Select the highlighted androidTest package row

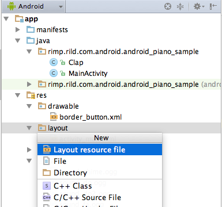tap(111, 85)
